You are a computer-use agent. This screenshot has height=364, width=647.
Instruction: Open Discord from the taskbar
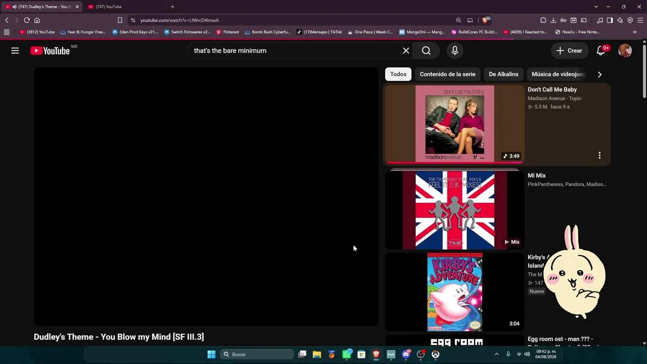(406, 354)
